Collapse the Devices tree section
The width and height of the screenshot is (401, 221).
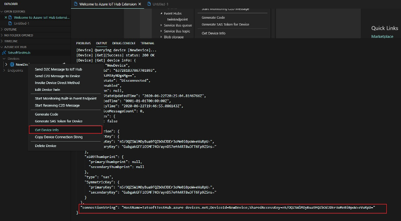(x=4, y=58)
